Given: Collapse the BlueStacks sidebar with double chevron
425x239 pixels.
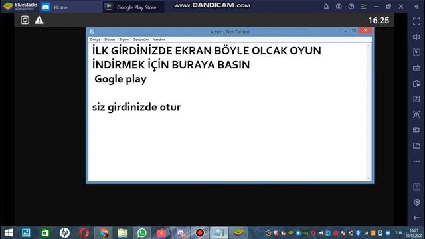Looking at the screenshot, I should (x=416, y=7).
